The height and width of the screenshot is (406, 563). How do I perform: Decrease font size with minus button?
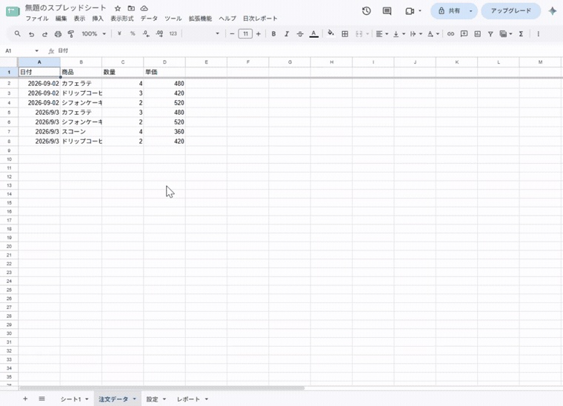232,34
